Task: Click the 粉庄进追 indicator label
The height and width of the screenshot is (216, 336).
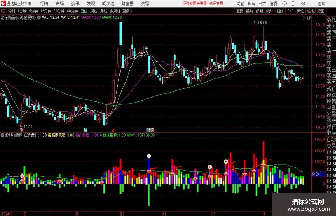Action: (x=83, y=135)
